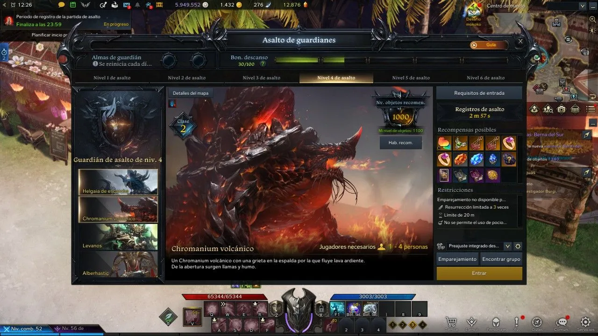The width and height of the screenshot is (598, 336).
Task: Click the padlock X slot icon
Action: pos(320,308)
